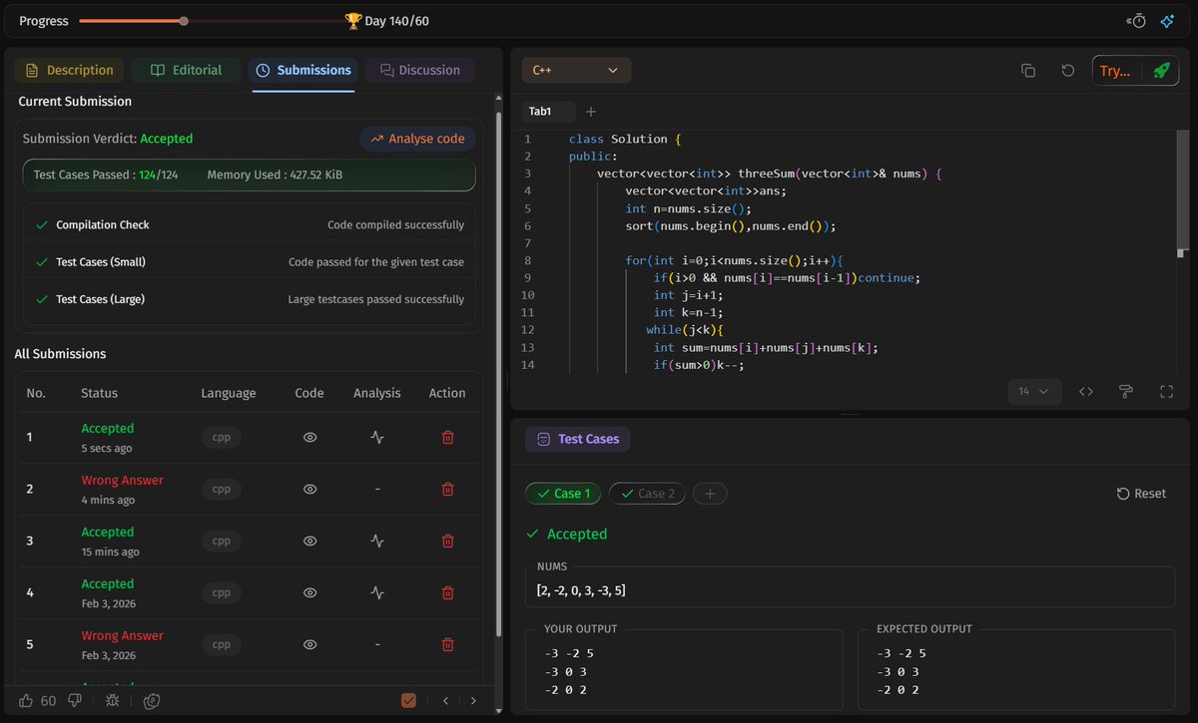View code of submission 4

309,592
